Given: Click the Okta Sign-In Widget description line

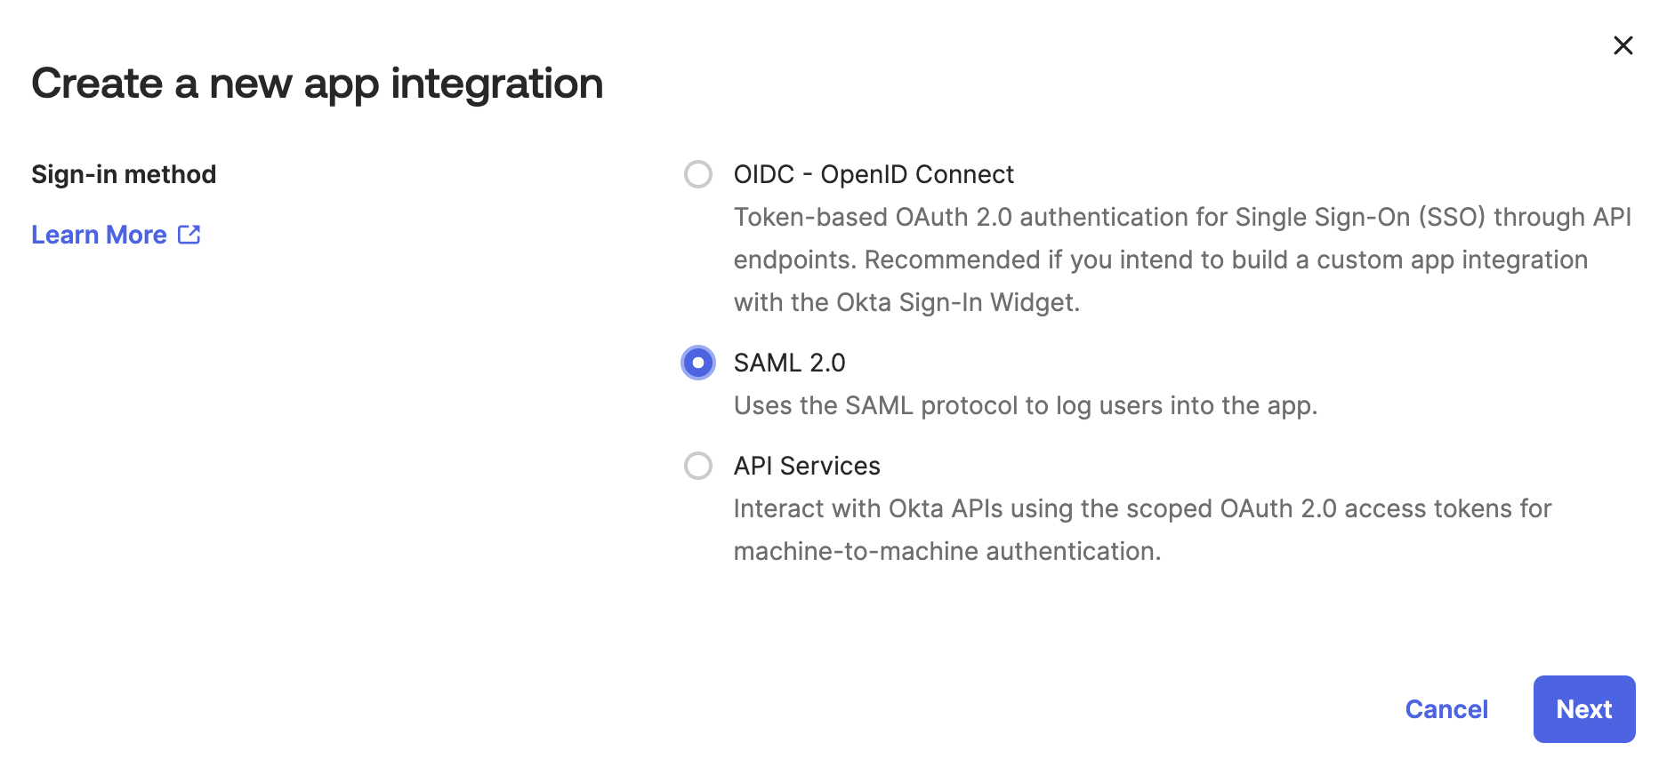Looking at the screenshot, I should 906,302.
